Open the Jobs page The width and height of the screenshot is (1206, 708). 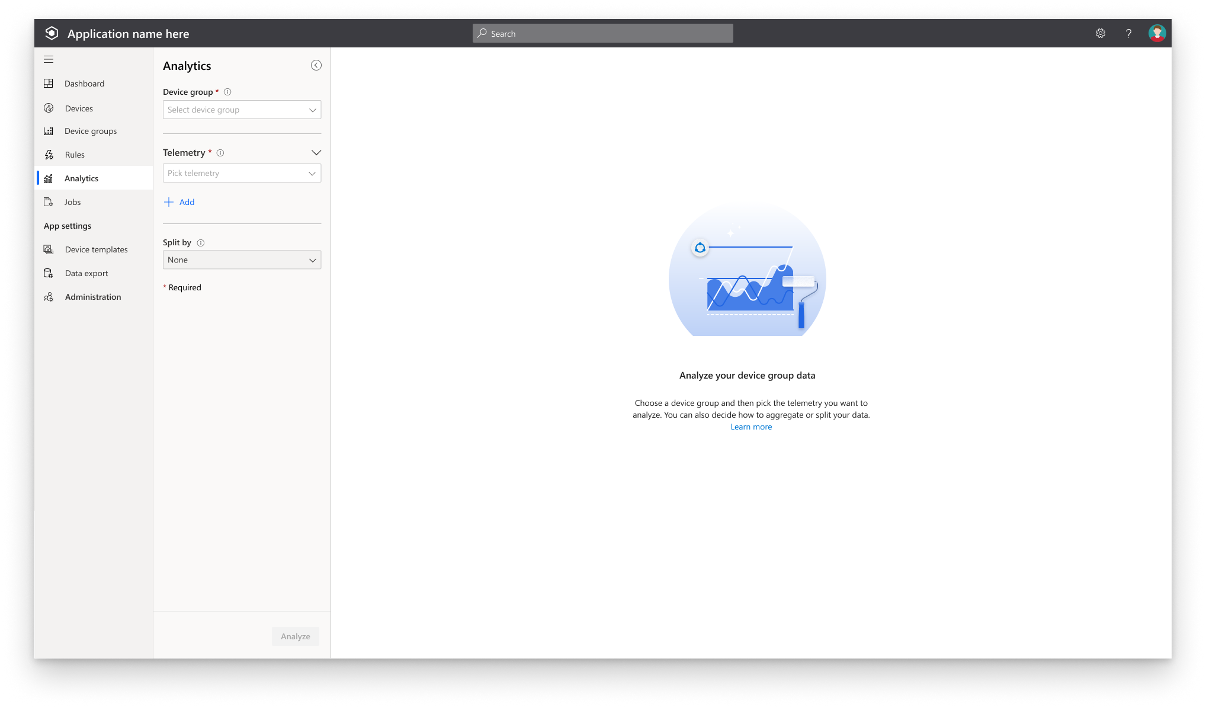pyautogui.click(x=72, y=202)
